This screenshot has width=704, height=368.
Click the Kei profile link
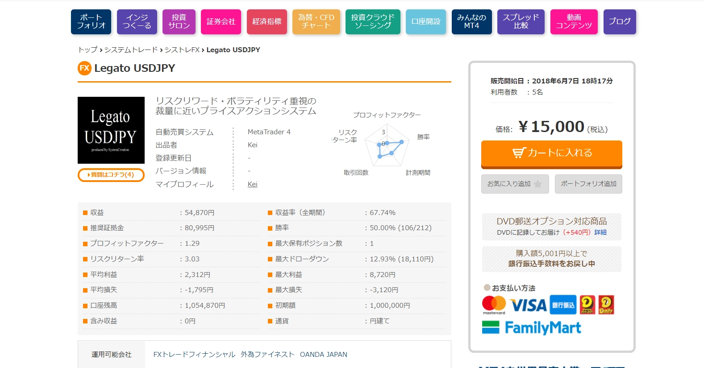[x=253, y=184]
